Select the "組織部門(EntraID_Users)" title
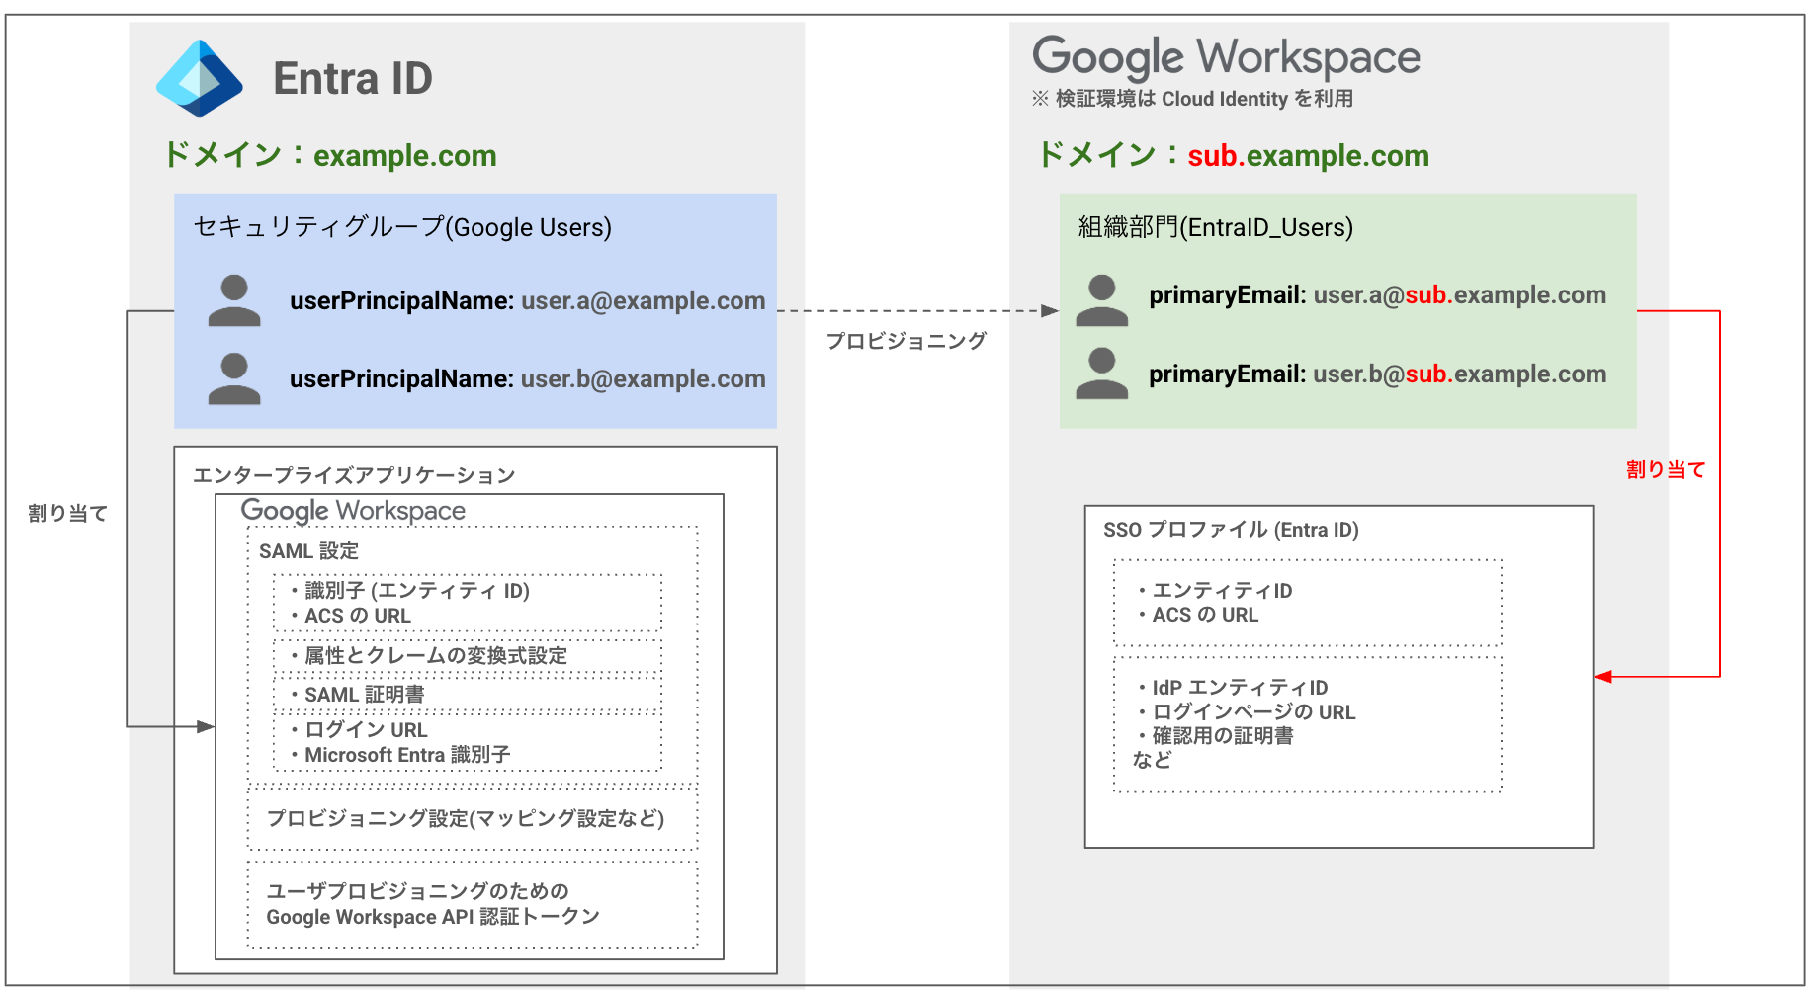The width and height of the screenshot is (1811, 998). [x=1216, y=227]
